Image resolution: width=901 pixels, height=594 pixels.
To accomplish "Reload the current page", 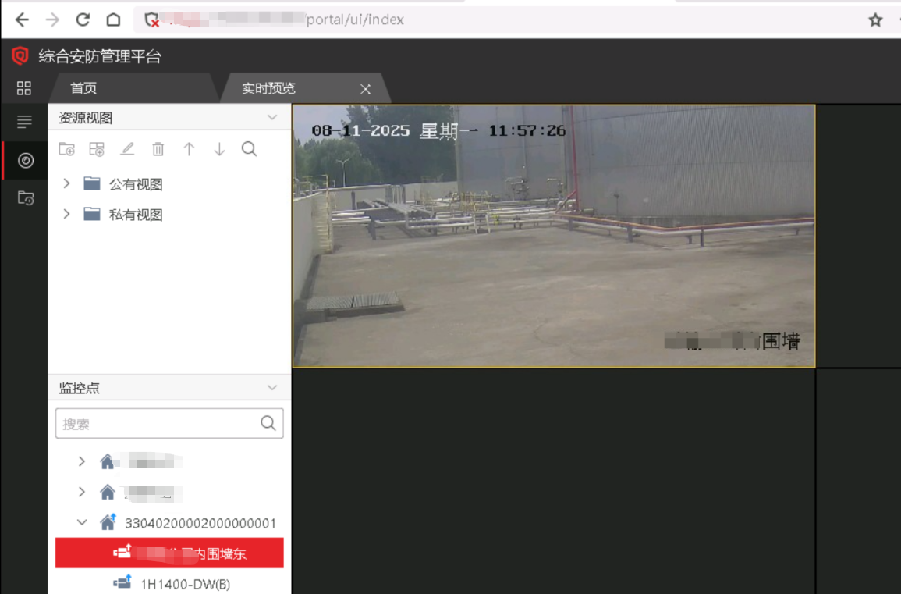I will [83, 20].
